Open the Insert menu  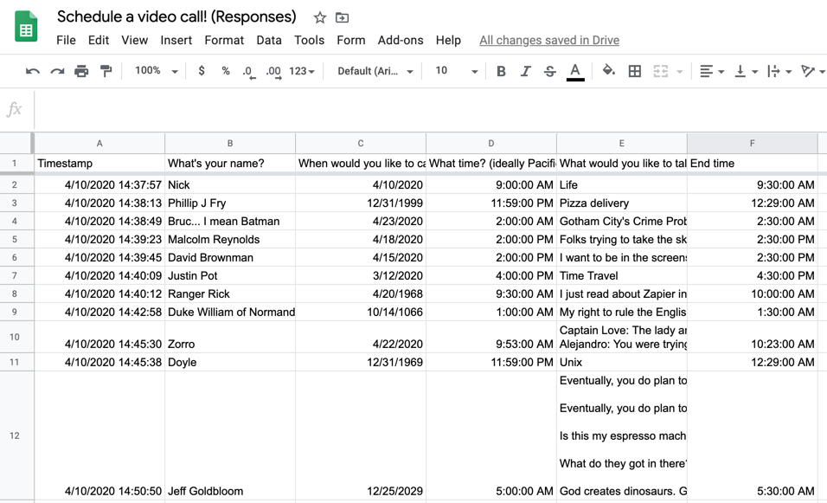176,40
